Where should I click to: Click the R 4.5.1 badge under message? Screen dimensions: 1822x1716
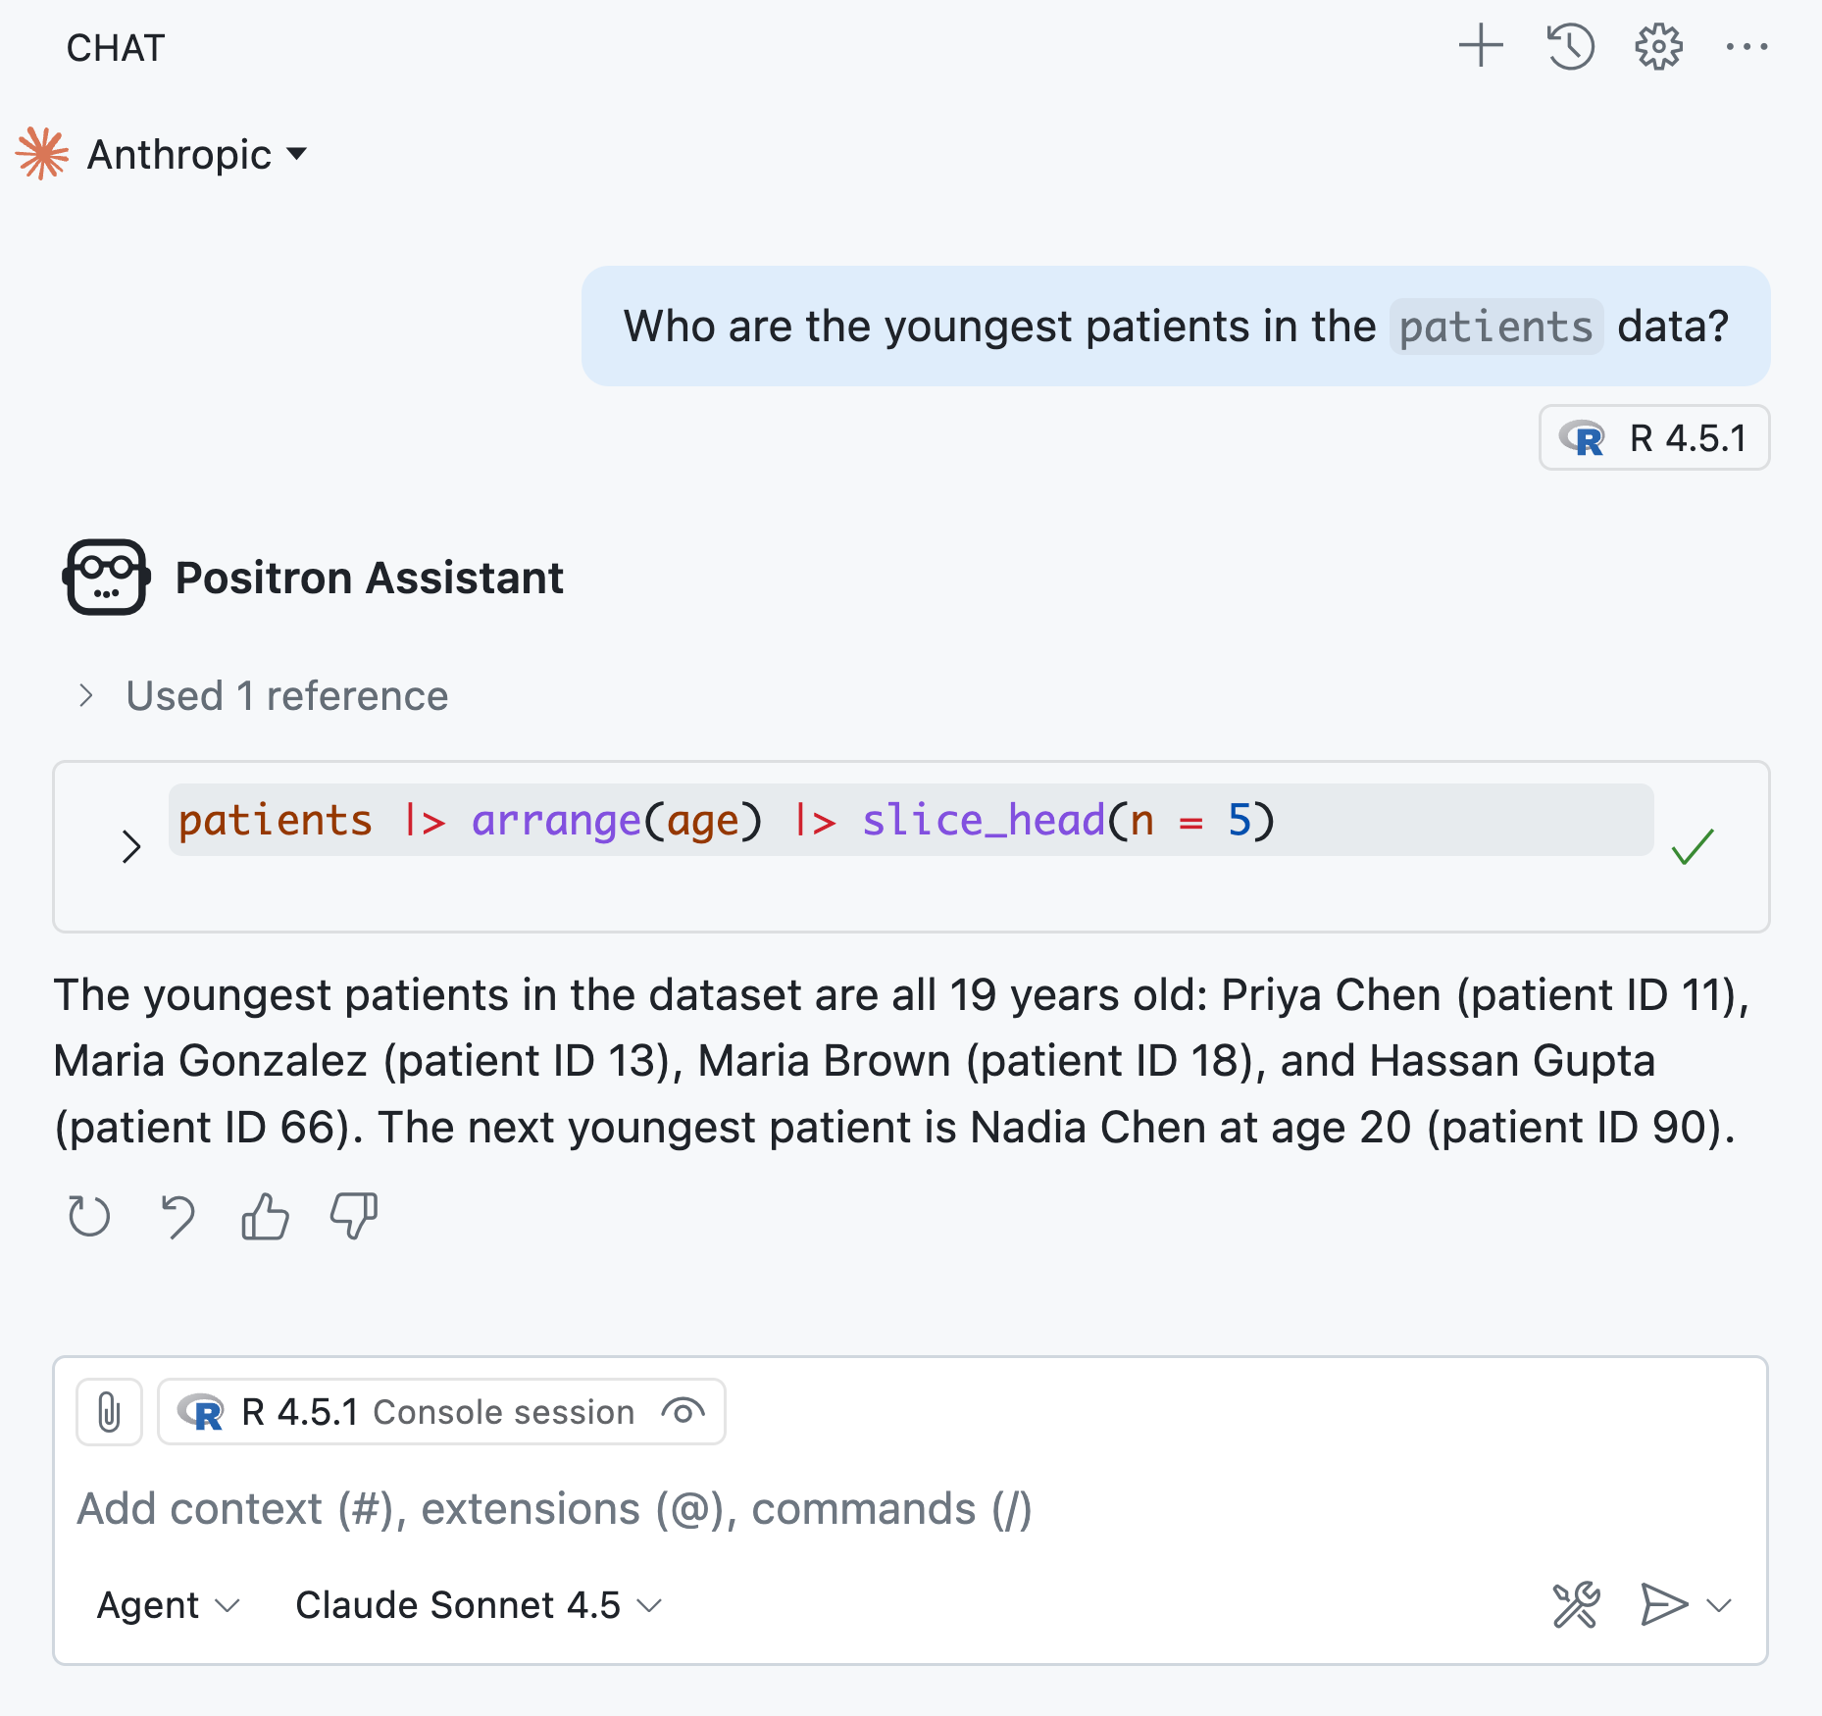[1654, 438]
